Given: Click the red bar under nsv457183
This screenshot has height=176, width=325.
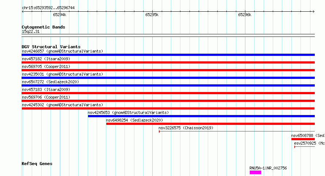Looking at the screenshot, I should point(168,93).
